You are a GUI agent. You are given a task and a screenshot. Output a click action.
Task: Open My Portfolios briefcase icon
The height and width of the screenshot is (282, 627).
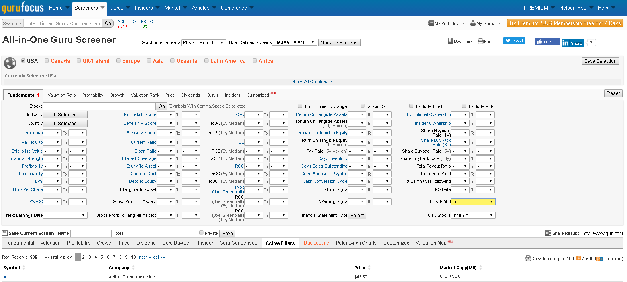[x=431, y=23]
